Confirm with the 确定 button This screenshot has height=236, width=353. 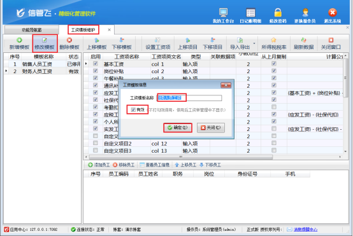[178, 128]
